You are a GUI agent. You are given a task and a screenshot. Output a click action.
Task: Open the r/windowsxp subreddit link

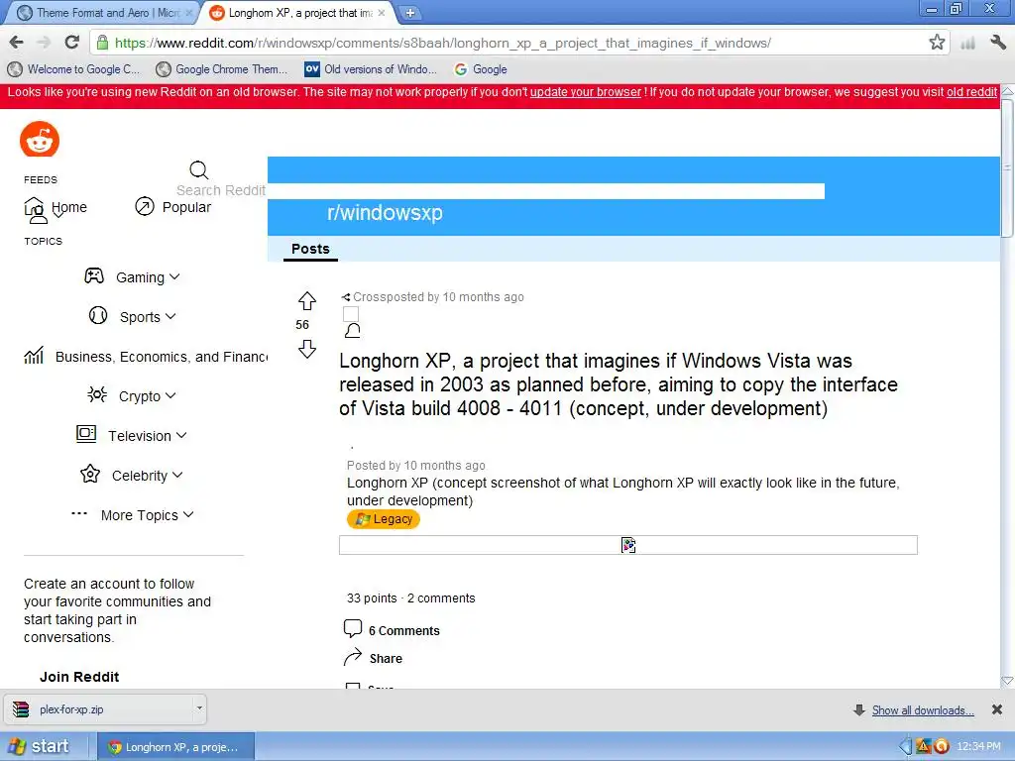385,212
